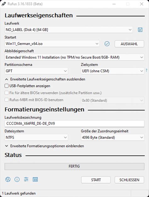Minimize the Rufus window
Viewport: 149px width, 197px height.
(114, 4)
